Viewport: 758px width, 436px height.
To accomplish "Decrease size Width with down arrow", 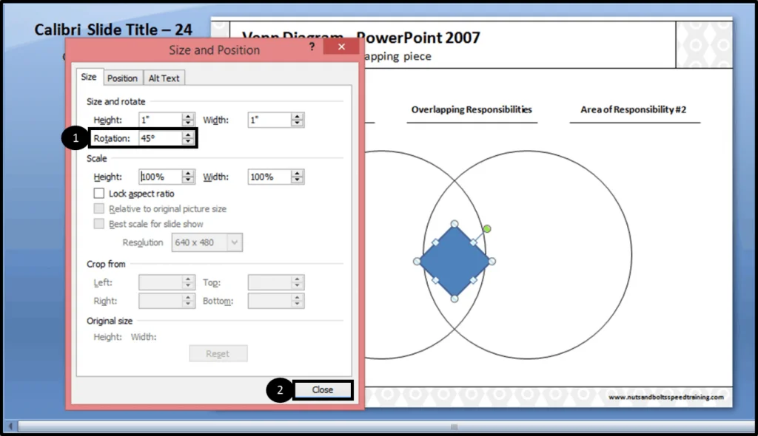I will point(298,123).
